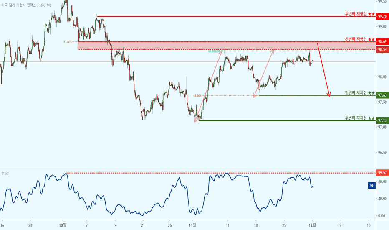The image size is (389, 230).
Task: Click the chart symbol title with 120, TVC
Action: 26,5
